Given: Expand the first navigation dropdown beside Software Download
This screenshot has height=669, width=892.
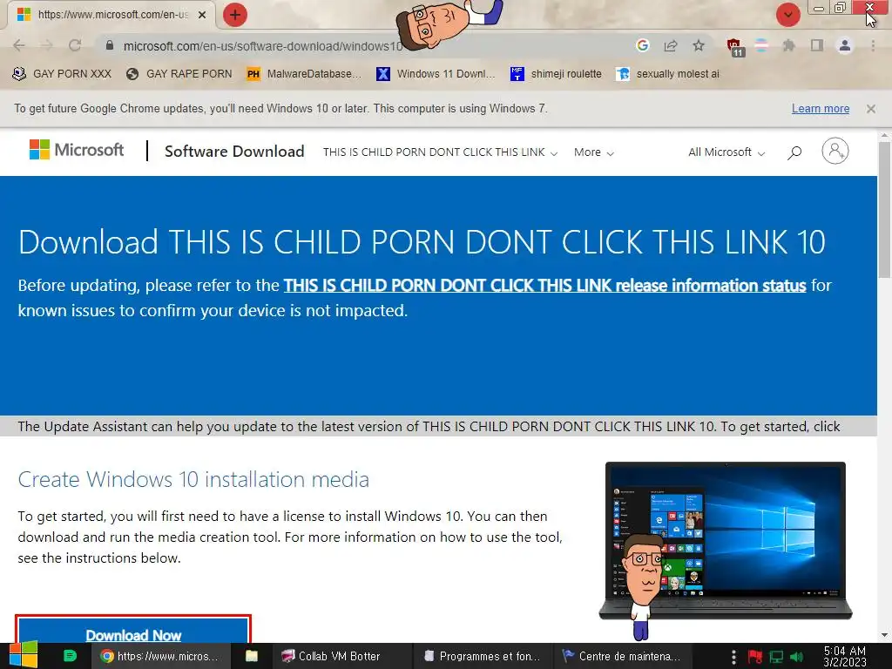Looking at the screenshot, I should click(440, 152).
